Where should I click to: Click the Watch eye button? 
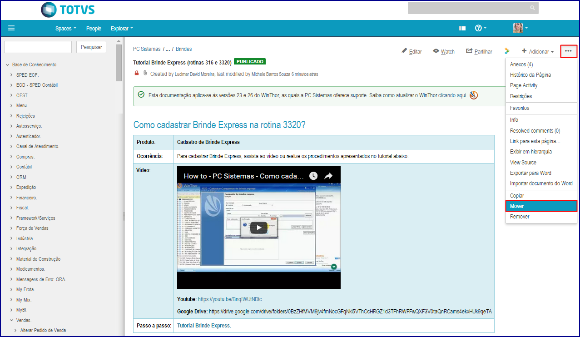444,51
